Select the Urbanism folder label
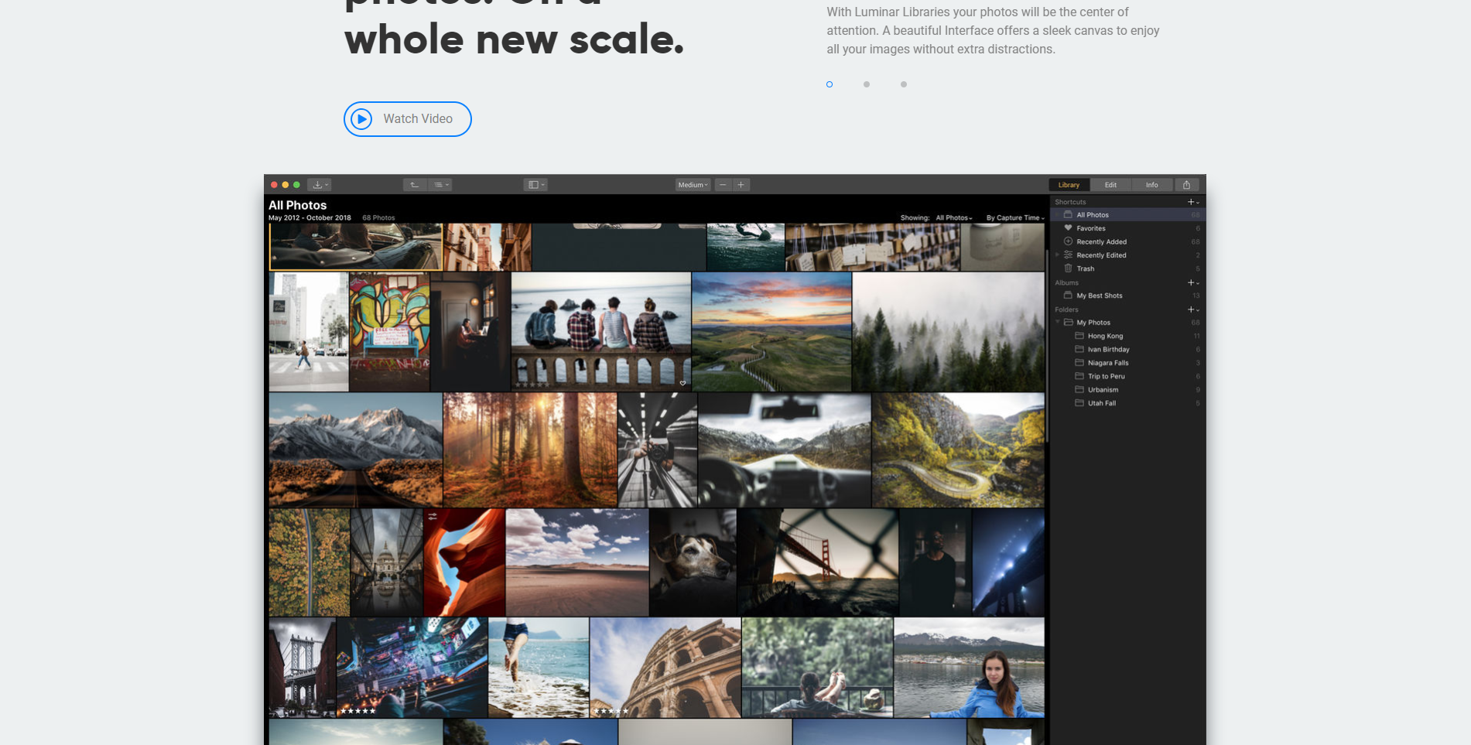The width and height of the screenshot is (1471, 745). (x=1103, y=390)
